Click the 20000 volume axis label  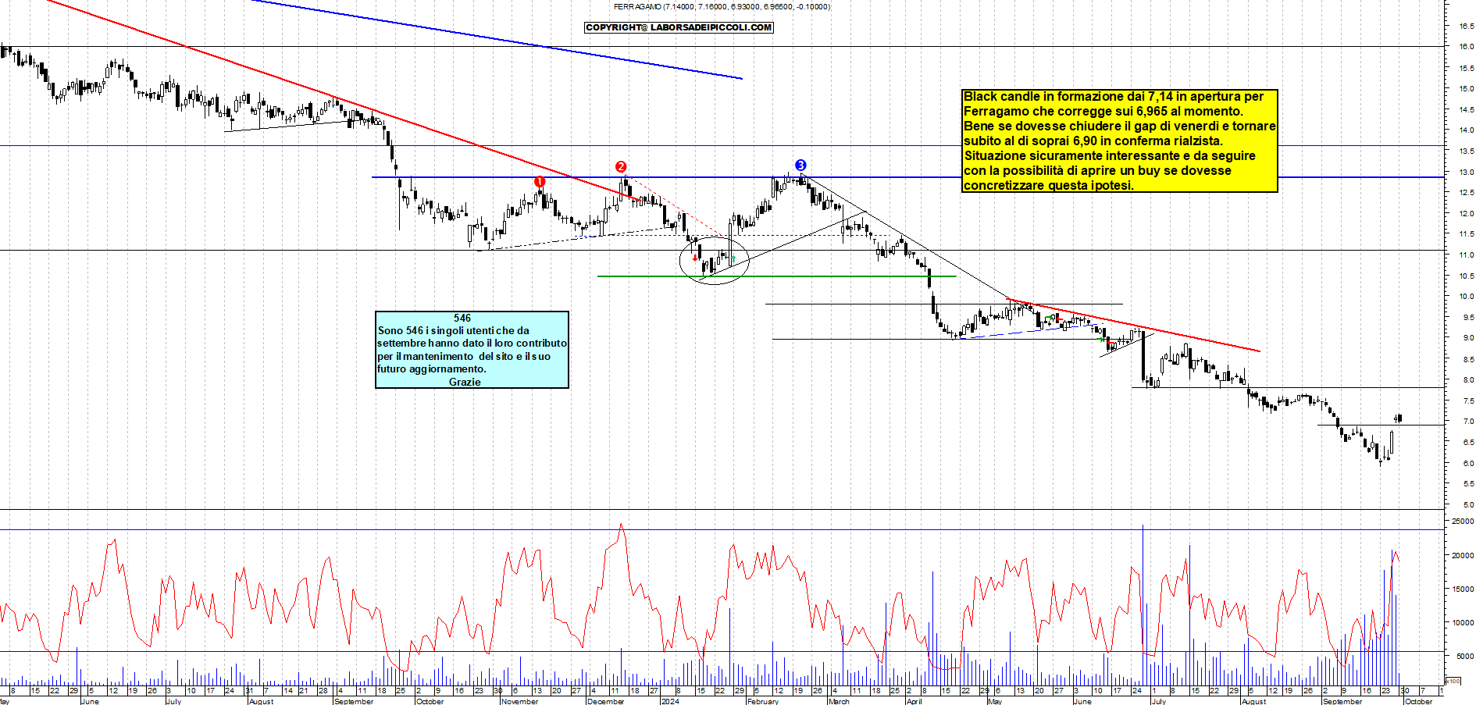tap(1463, 556)
